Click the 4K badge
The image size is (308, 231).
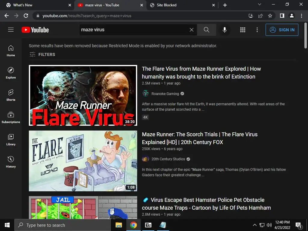point(145,117)
